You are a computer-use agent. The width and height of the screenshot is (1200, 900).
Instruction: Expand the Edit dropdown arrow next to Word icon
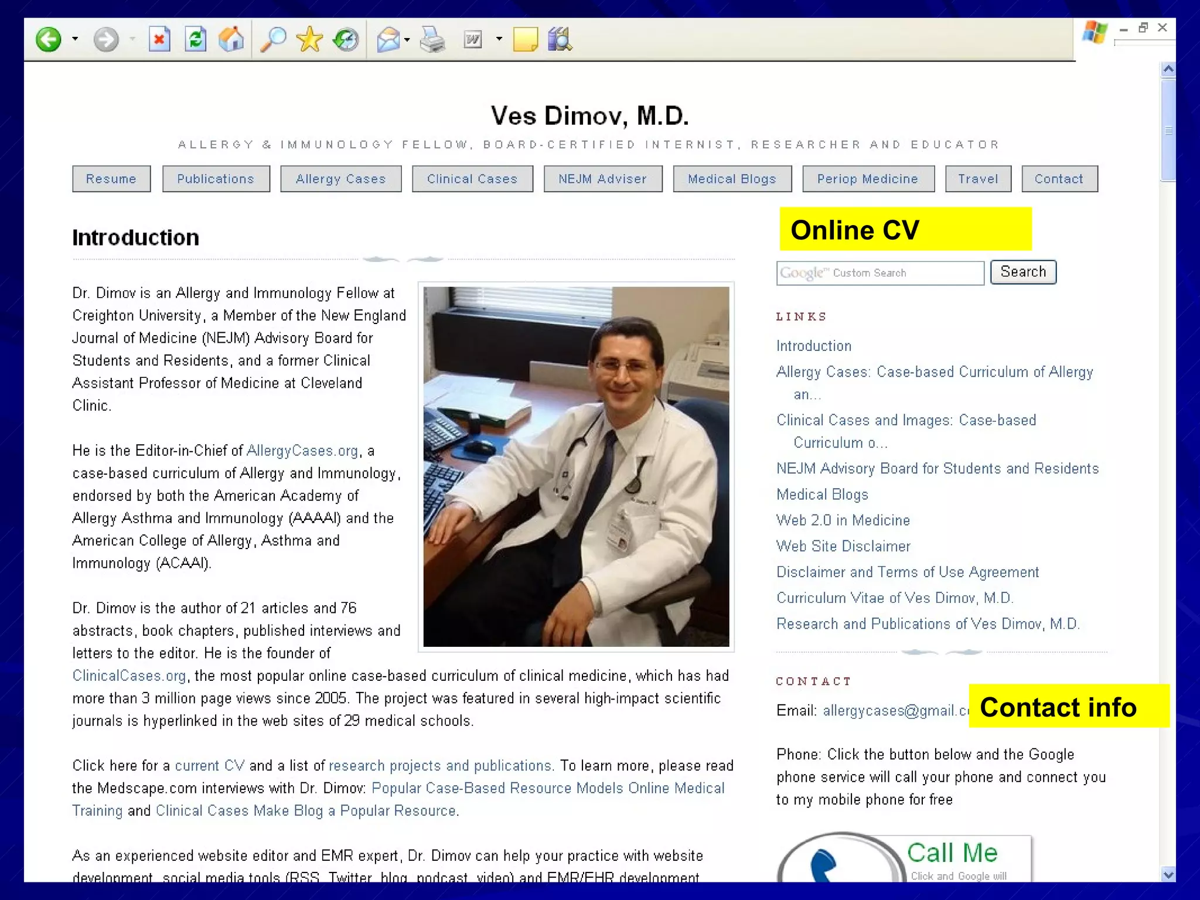click(x=499, y=39)
